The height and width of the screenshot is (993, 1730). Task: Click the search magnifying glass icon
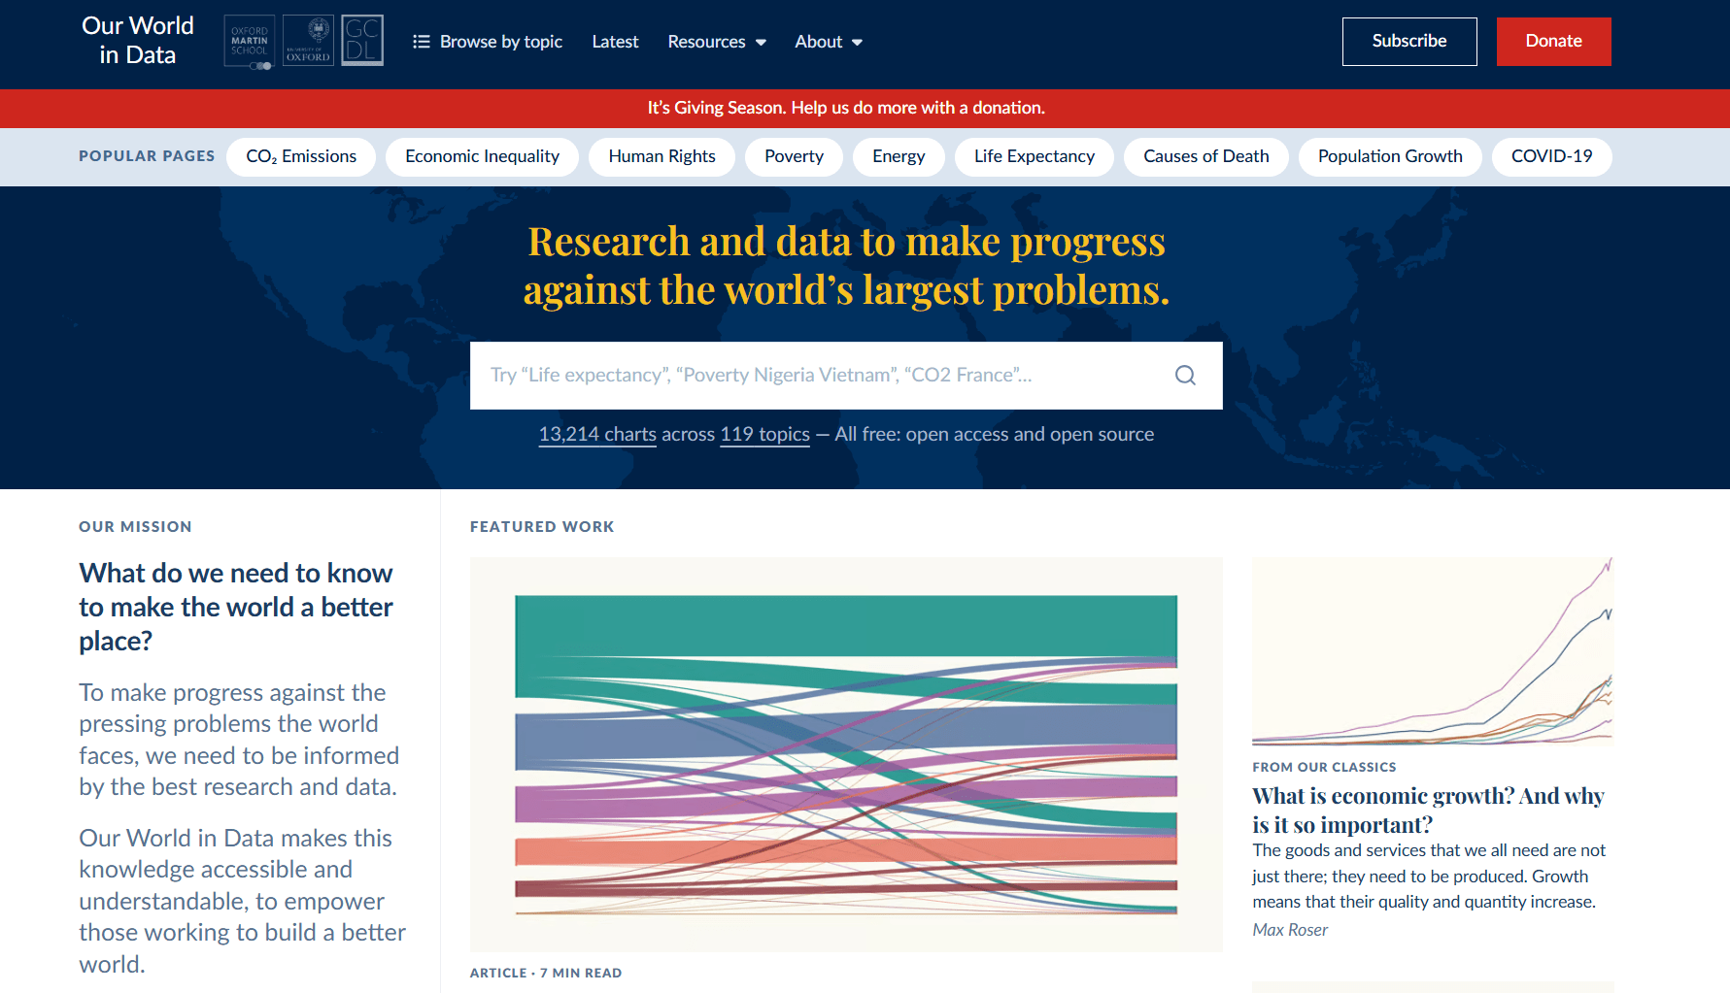pos(1185,375)
